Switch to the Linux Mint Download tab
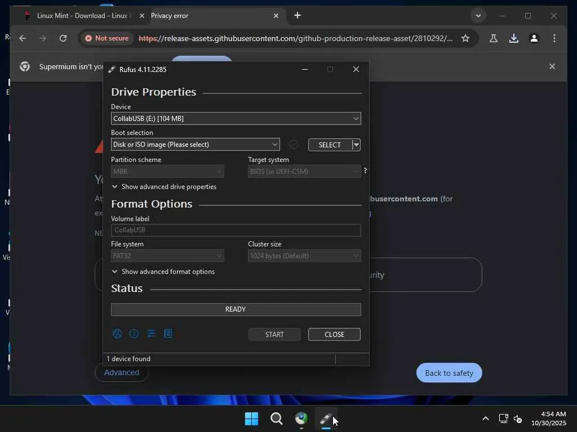577x432 pixels. pyautogui.click(x=83, y=16)
